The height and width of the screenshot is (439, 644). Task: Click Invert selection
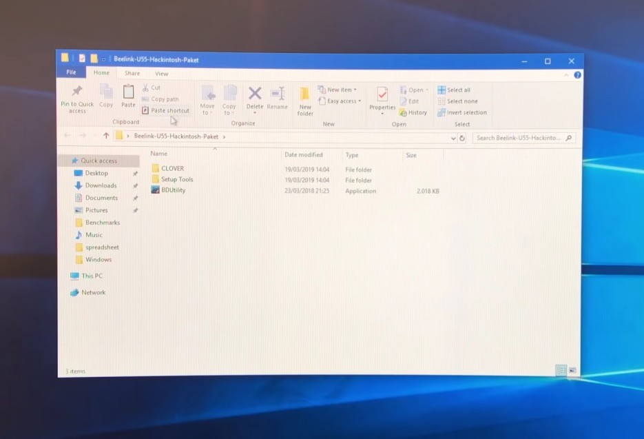462,112
